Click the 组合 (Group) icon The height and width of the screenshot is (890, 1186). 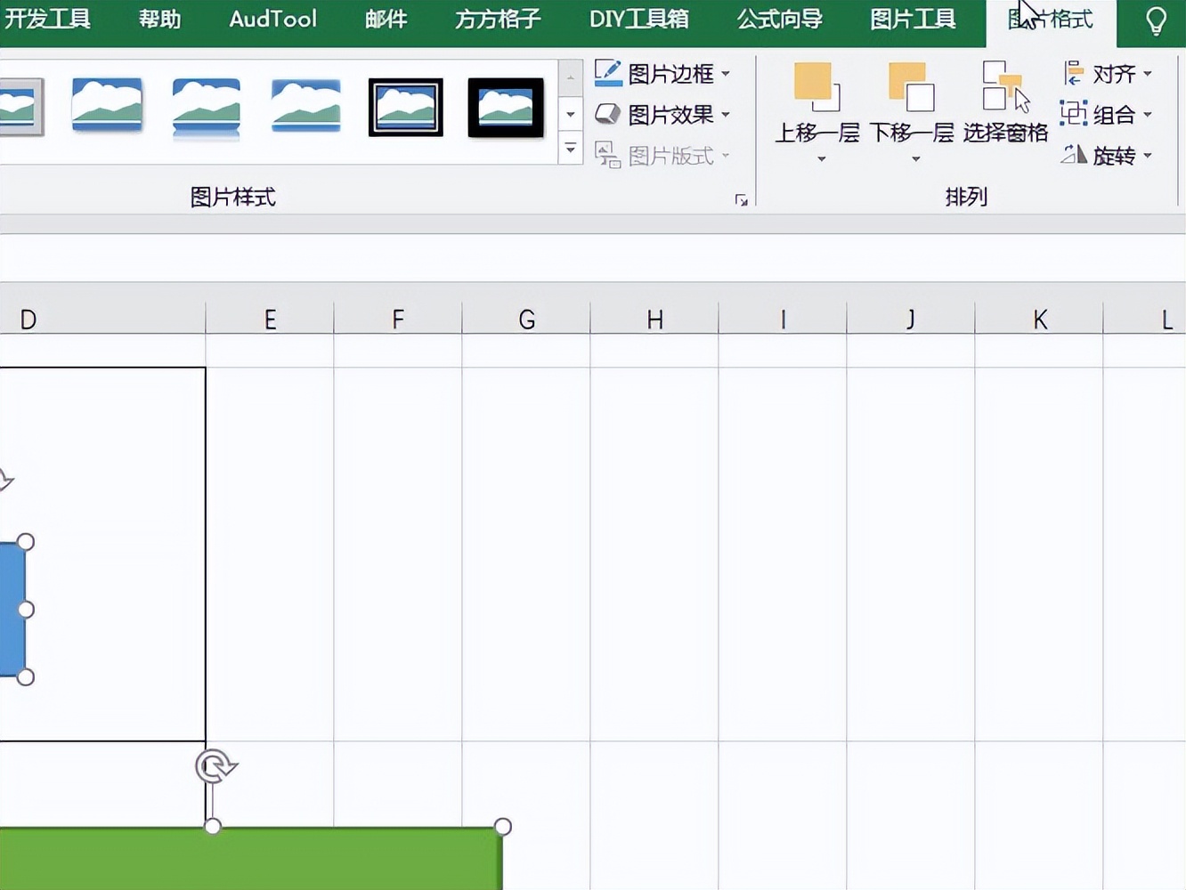(1073, 114)
